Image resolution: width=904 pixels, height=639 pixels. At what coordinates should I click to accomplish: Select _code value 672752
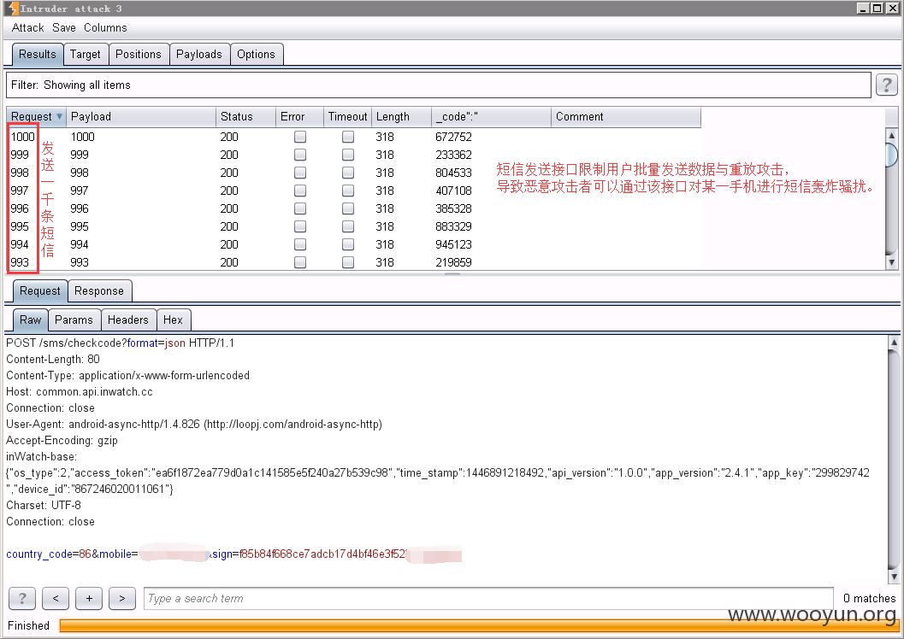click(454, 137)
